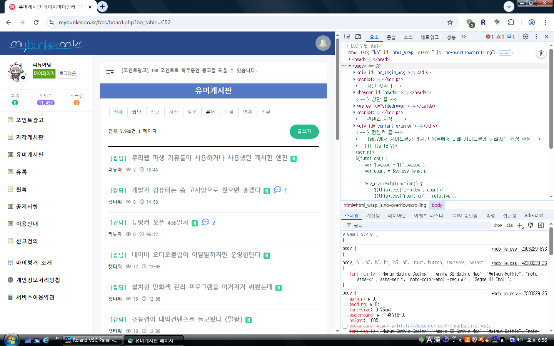Image resolution: width=554 pixels, height=346 pixels.
Task: Enable the background-image property checkbox
Action: pos(345,326)
